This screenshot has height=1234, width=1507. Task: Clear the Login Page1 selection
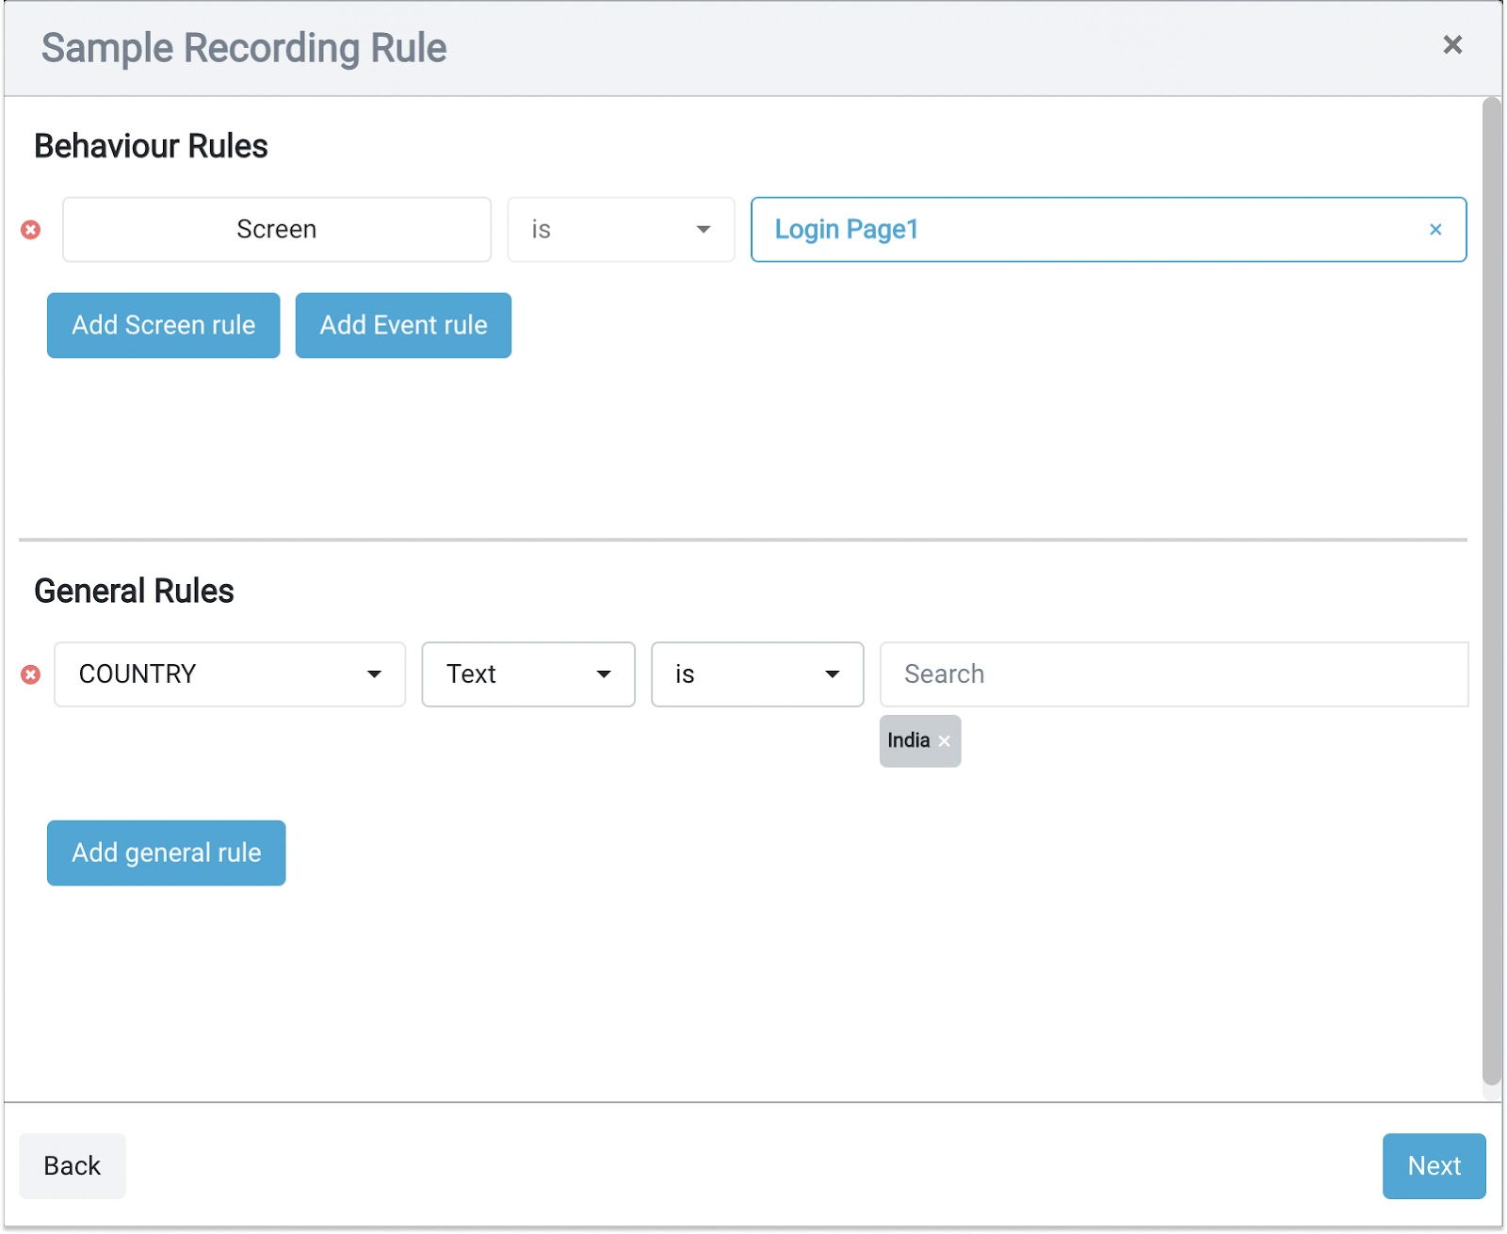(x=1434, y=230)
